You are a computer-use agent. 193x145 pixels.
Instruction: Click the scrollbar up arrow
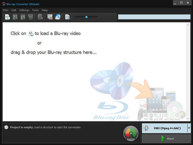click(188, 25)
